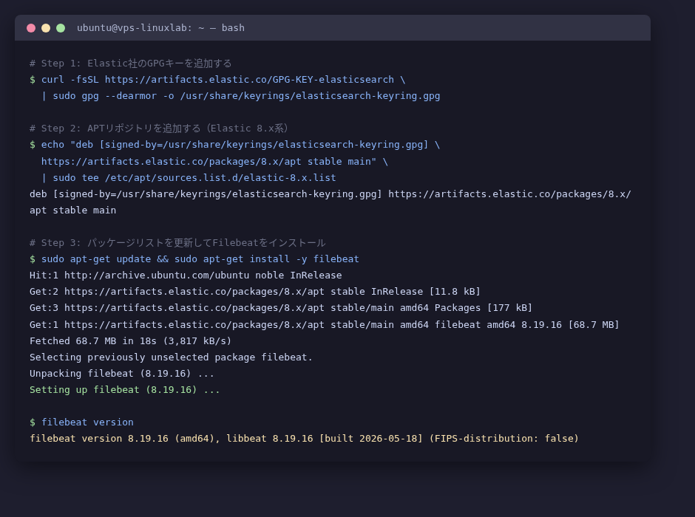Click the window title 'ubuntu@vps-linuxlab: ~ — bash'
695x517 pixels.
pos(160,28)
